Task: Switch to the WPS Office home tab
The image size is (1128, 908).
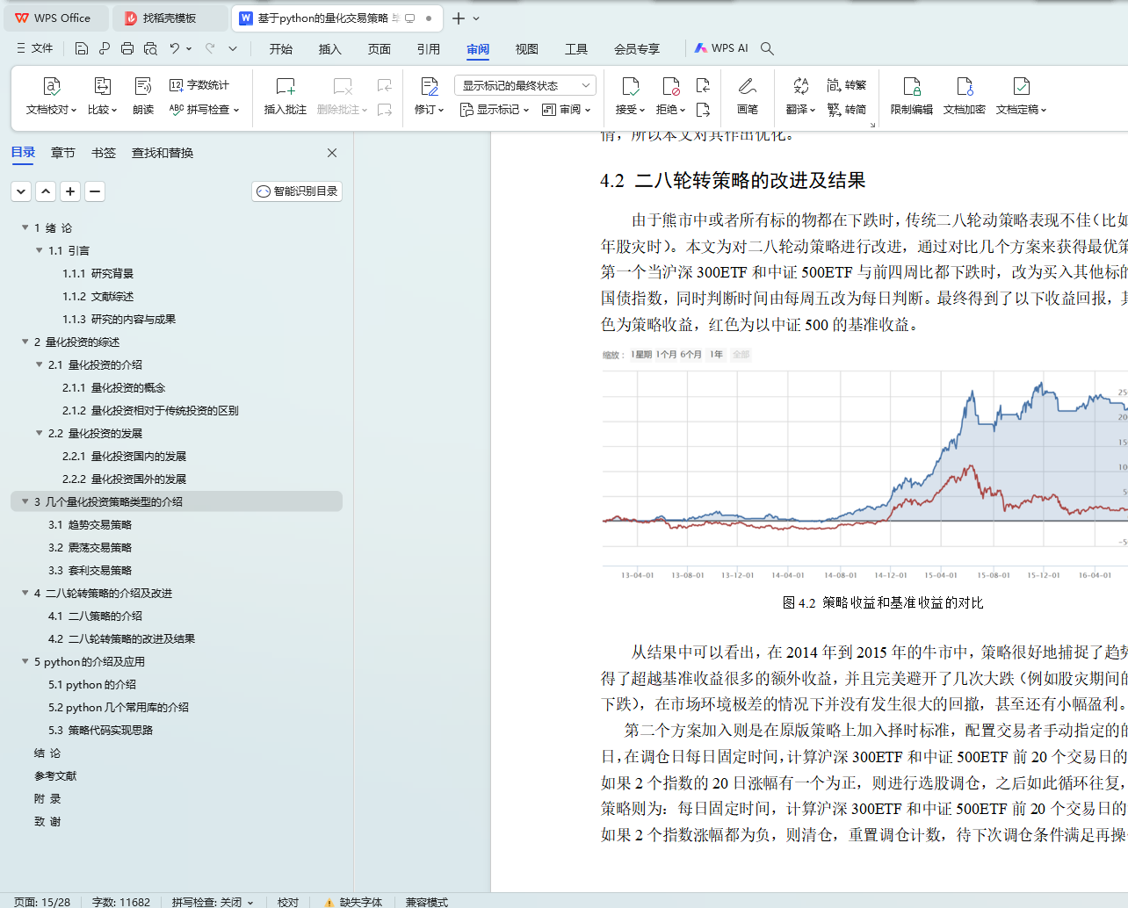Action: click(x=54, y=18)
